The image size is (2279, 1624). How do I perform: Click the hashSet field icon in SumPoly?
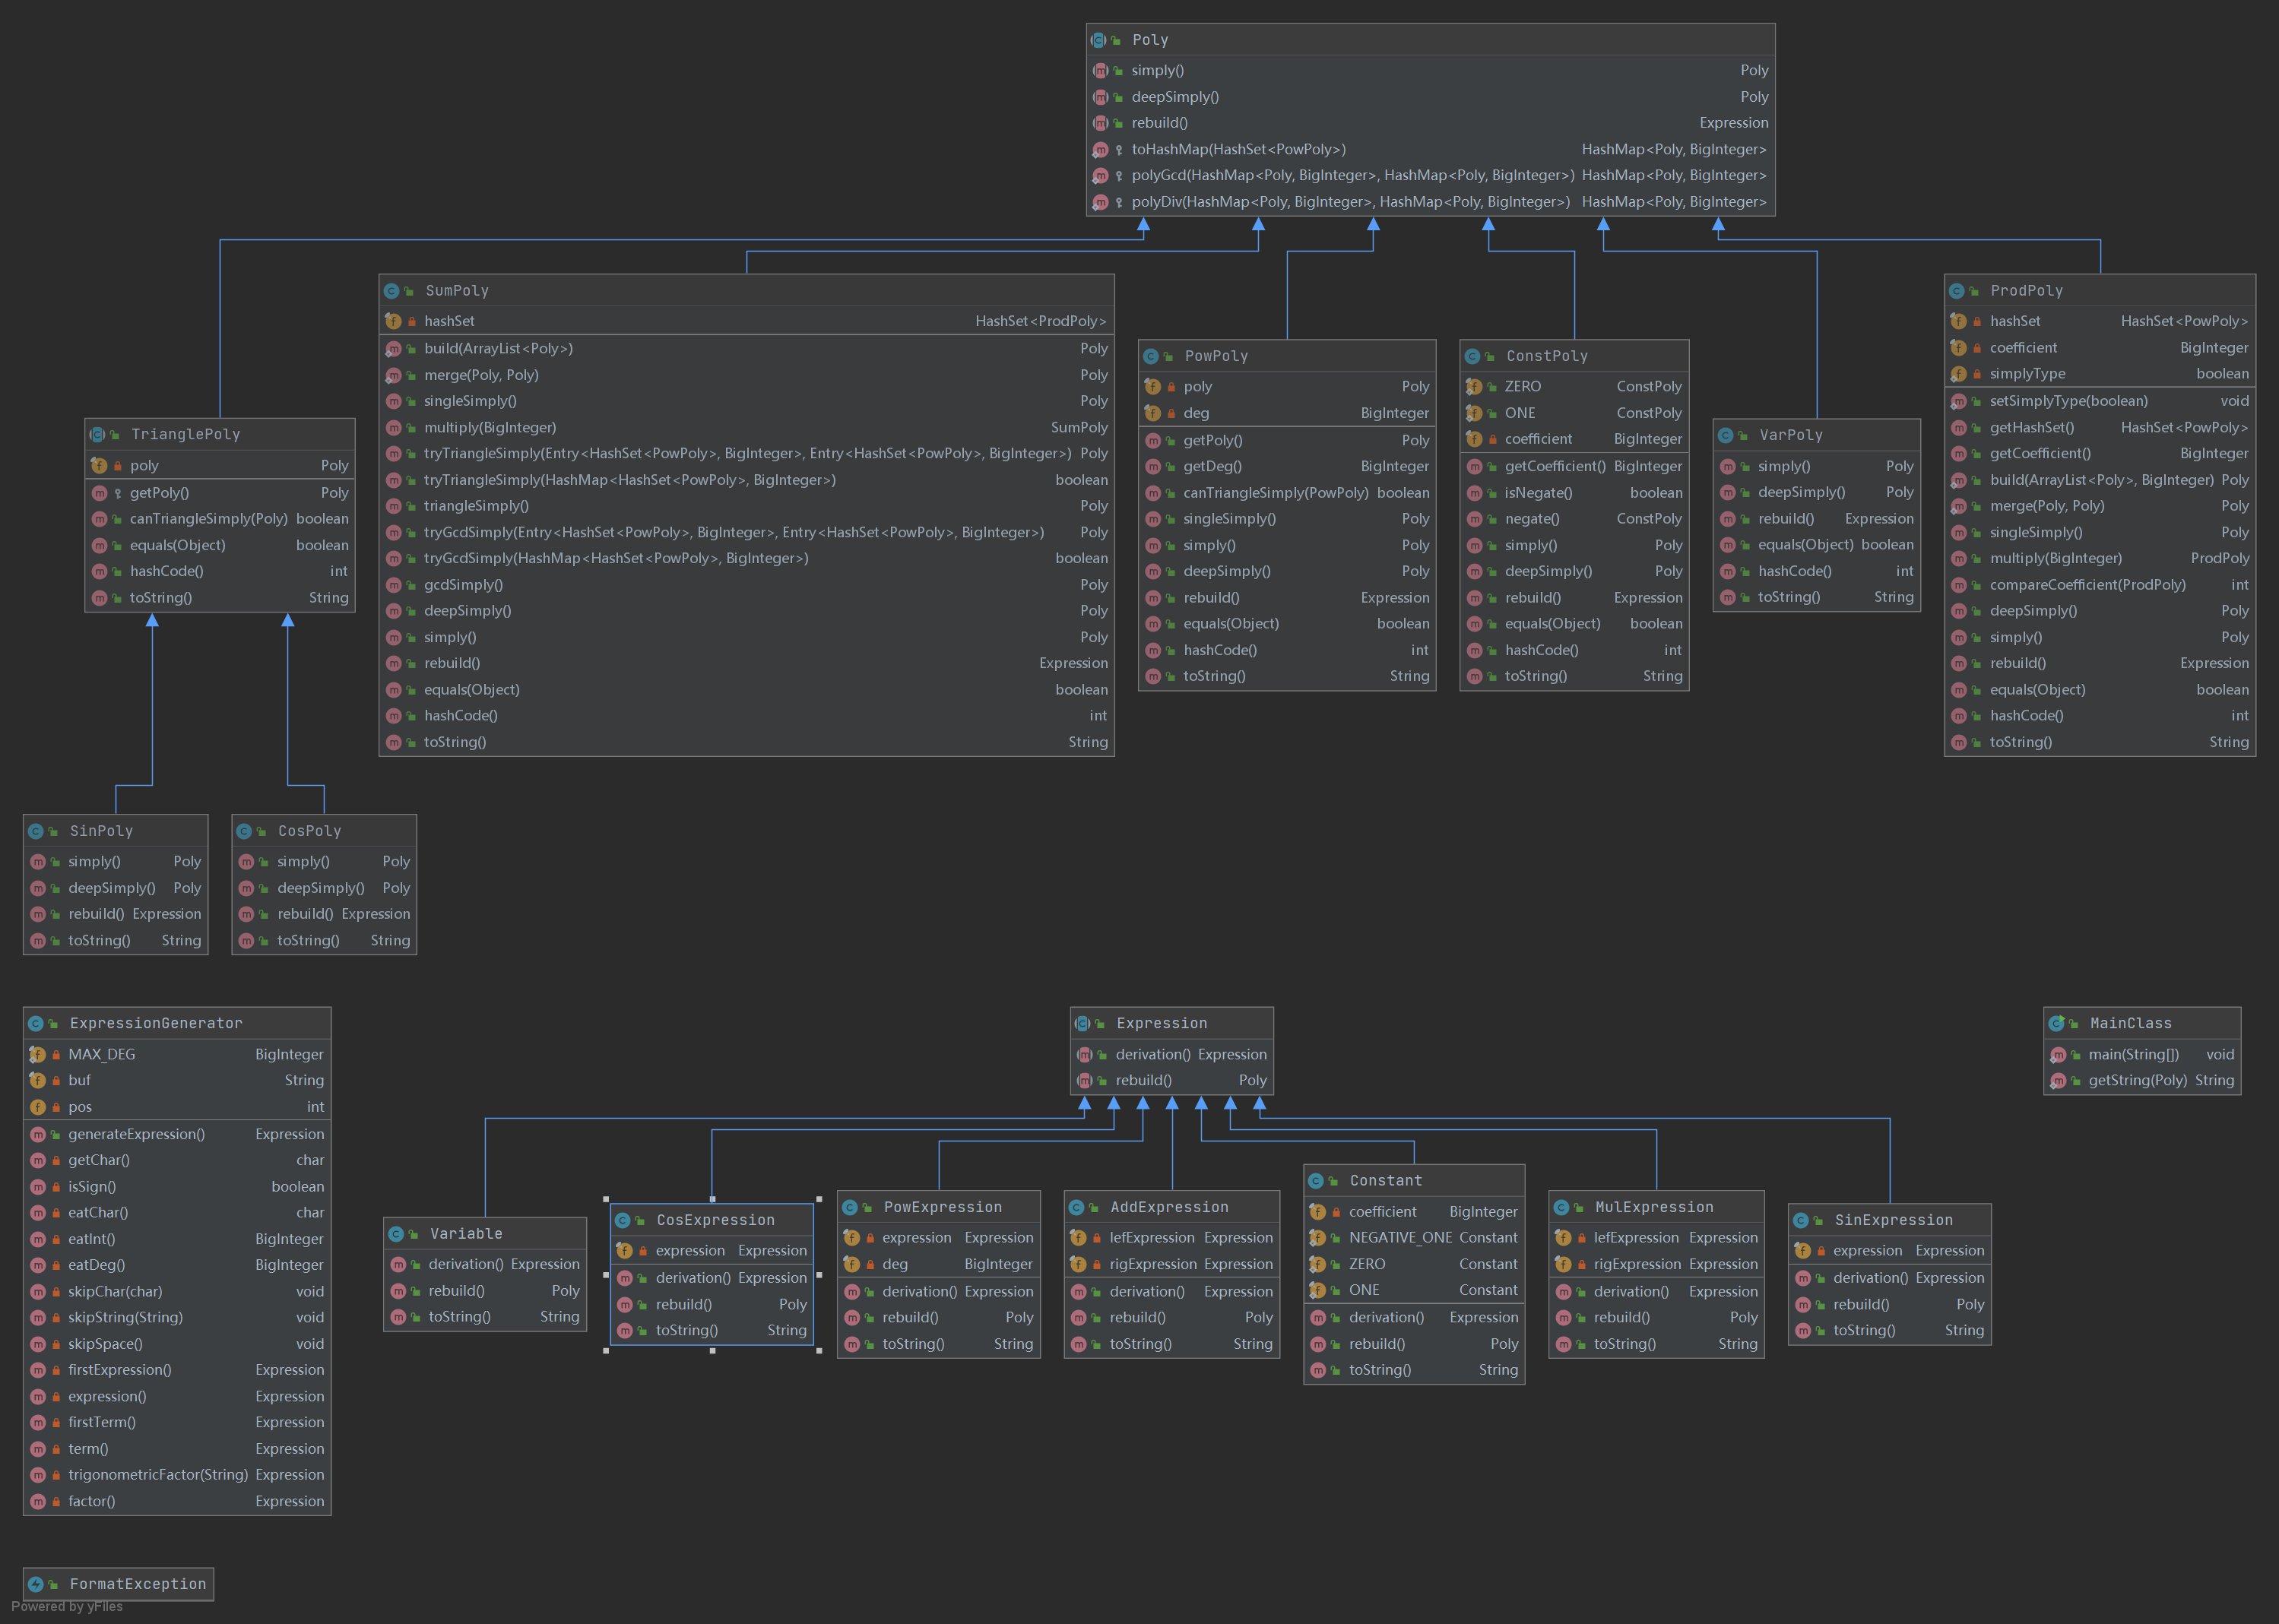click(393, 321)
